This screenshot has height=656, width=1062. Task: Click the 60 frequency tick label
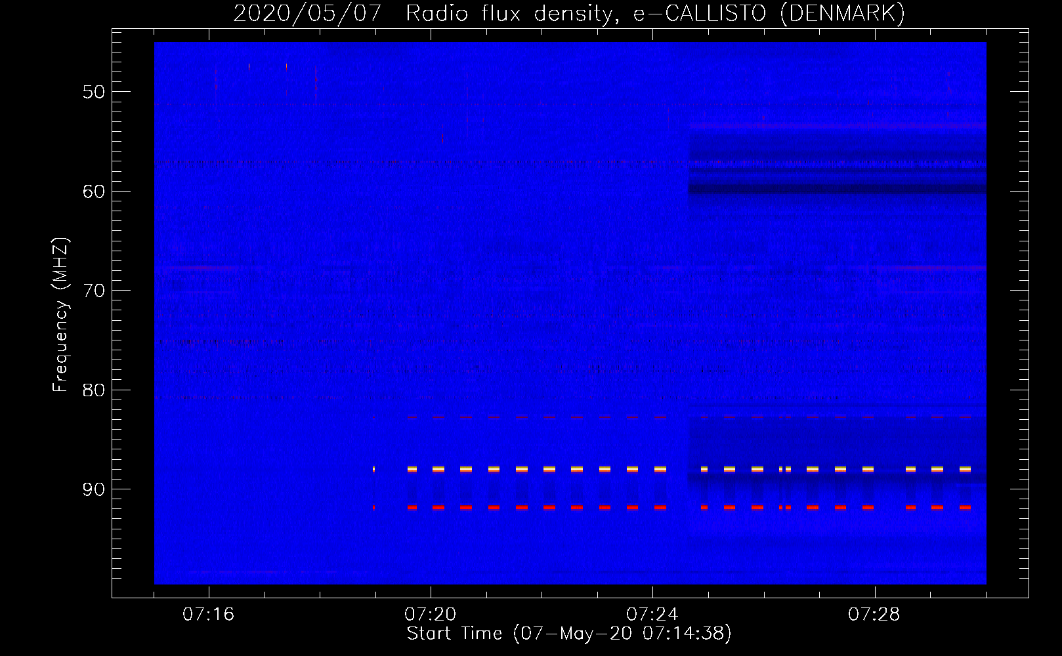(x=94, y=192)
